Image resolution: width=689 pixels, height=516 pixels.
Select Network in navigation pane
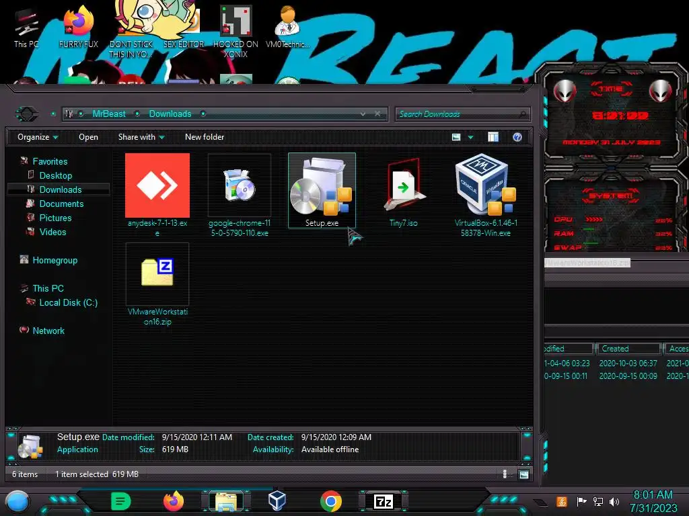[48, 331]
